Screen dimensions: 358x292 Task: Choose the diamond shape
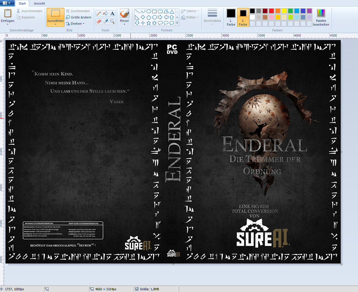[143, 17]
